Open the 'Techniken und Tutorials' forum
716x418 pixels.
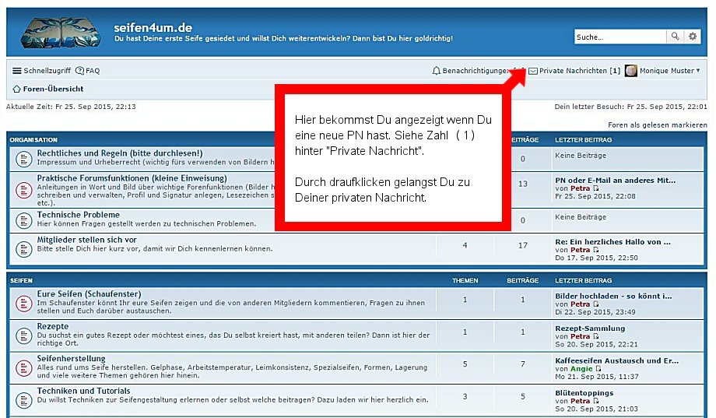pyautogui.click(x=83, y=391)
